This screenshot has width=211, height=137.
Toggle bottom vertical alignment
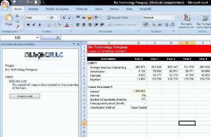tap(89, 18)
